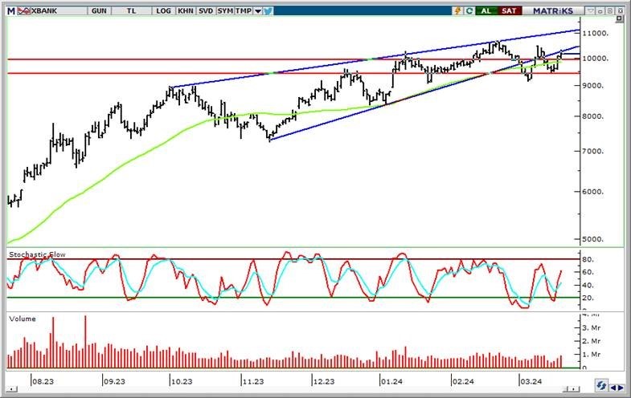The height and width of the screenshot is (398, 631).
Task: Click the left navigation arrow at bottom right
Action: pyautogui.click(x=613, y=388)
